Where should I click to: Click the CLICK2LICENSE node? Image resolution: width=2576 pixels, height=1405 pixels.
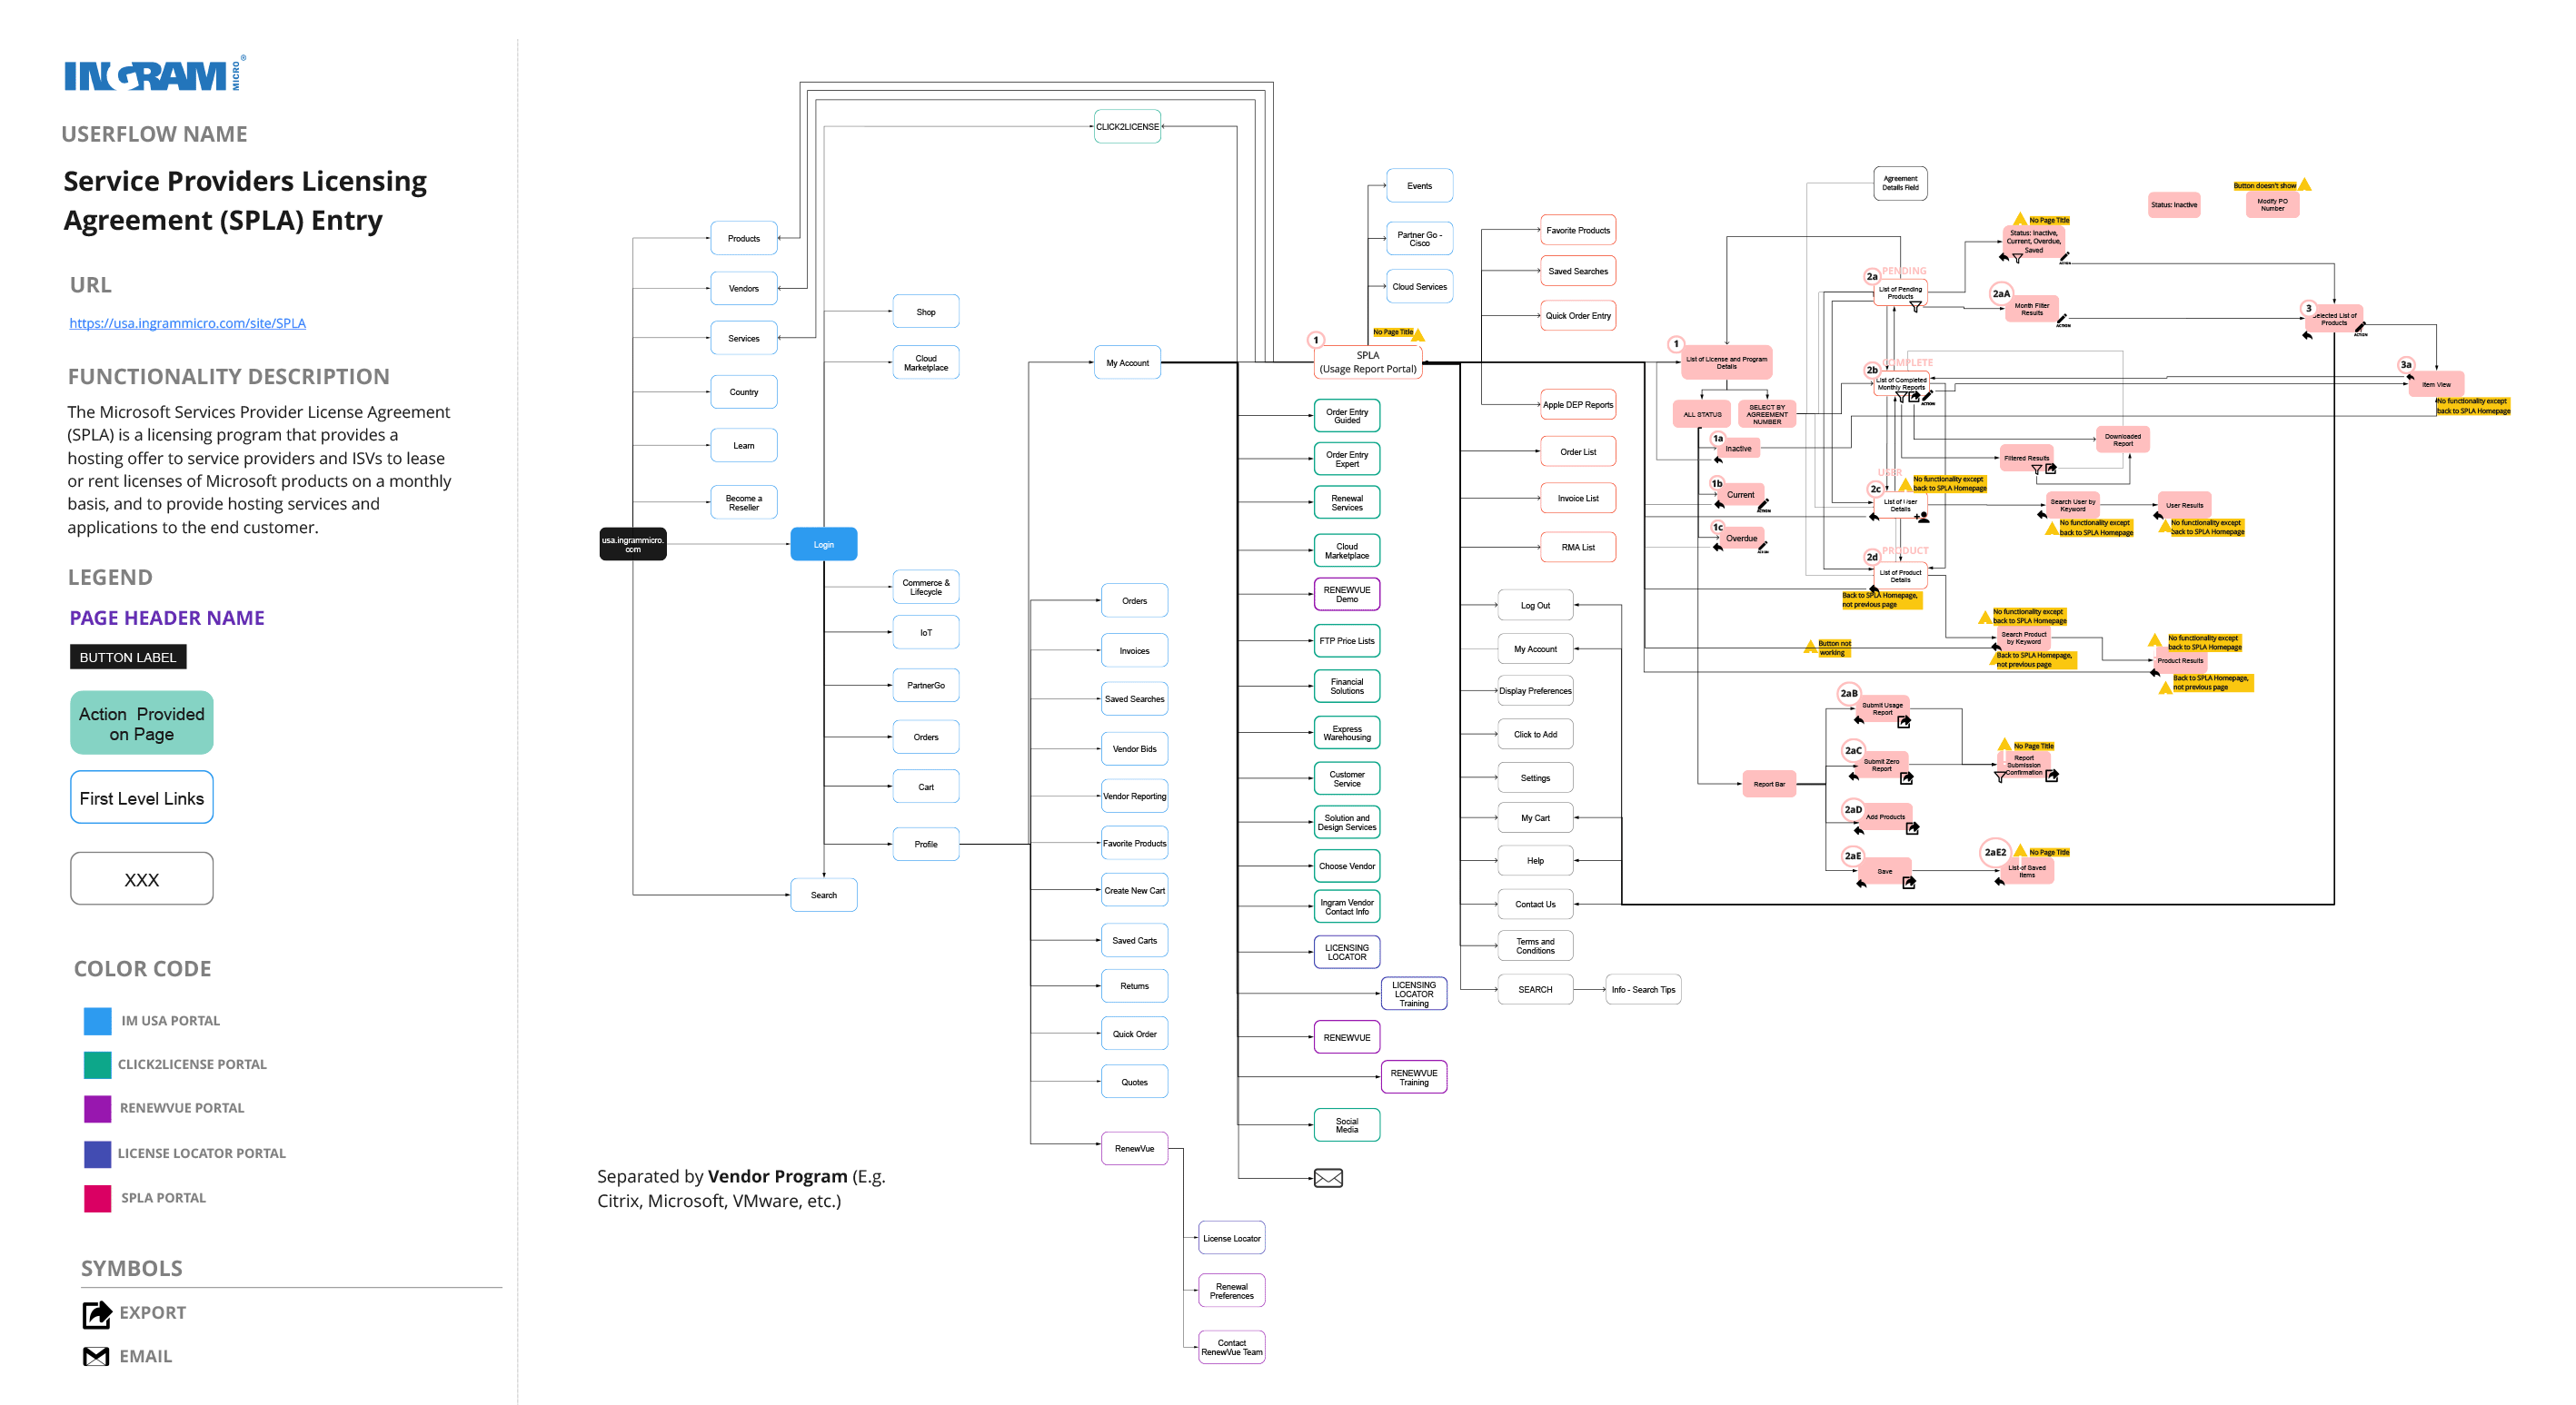pos(1127,127)
